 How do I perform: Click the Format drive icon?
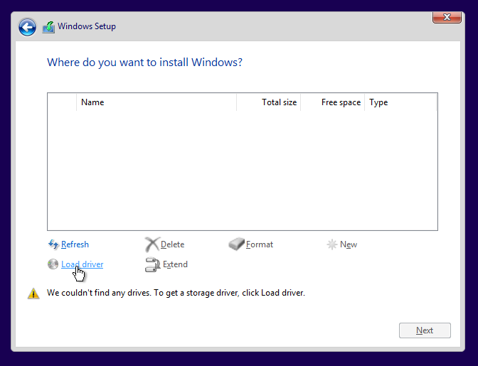[x=237, y=244]
